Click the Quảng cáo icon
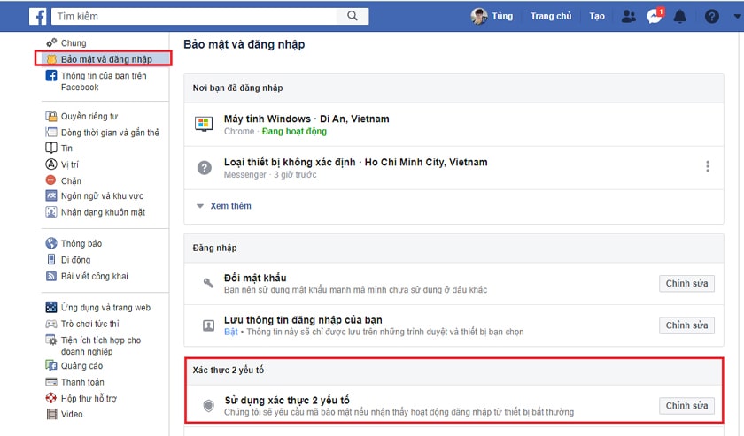The image size is (744, 436). coord(51,365)
